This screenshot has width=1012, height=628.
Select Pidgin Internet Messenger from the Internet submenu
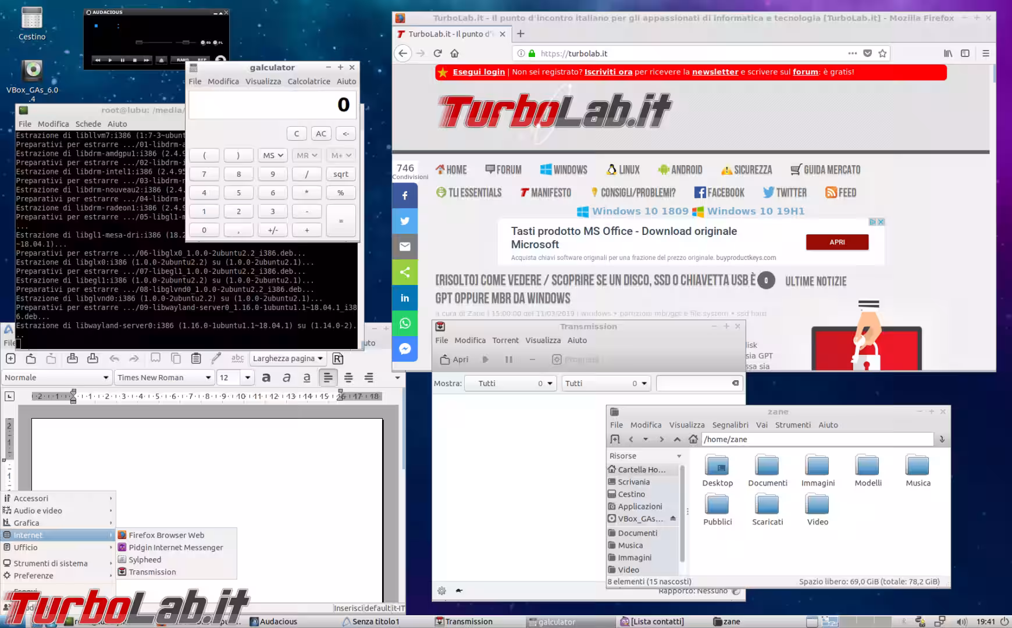pyautogui.click(x=175, y=547)
